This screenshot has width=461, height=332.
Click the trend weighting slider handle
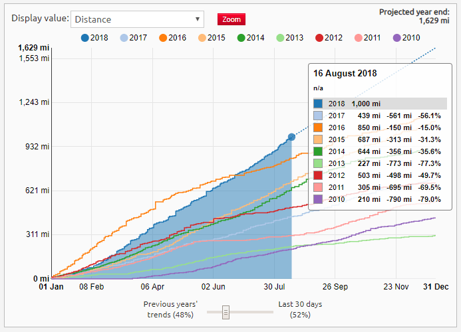click(226, 311)
